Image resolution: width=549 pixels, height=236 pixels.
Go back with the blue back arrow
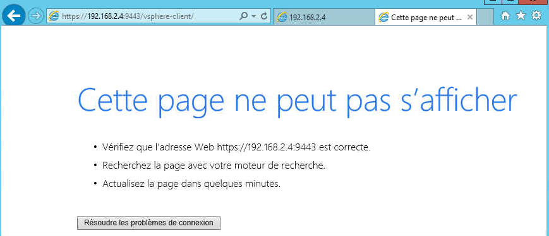coord(13,16)
